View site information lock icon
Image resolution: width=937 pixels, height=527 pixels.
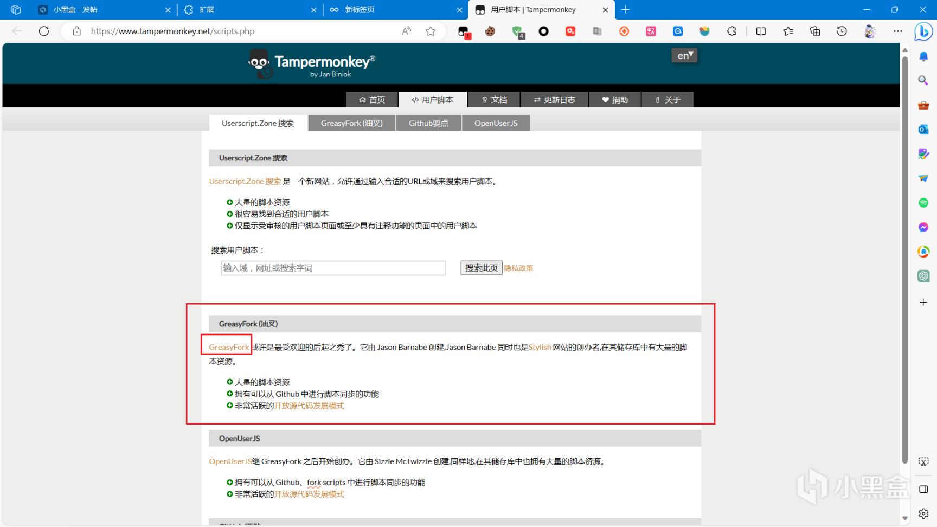tap(77, 31)
